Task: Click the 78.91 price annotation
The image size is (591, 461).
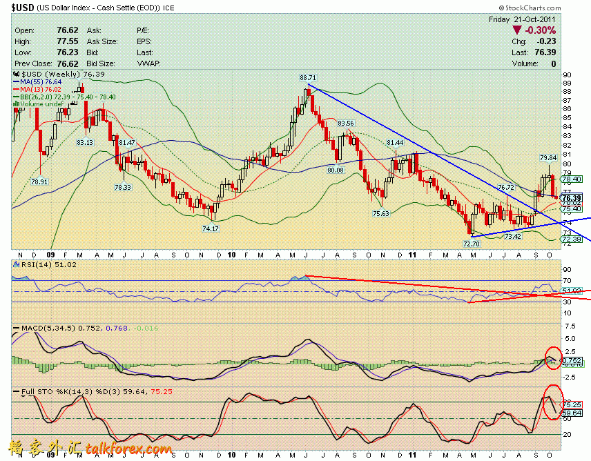Action: point(39,182)
